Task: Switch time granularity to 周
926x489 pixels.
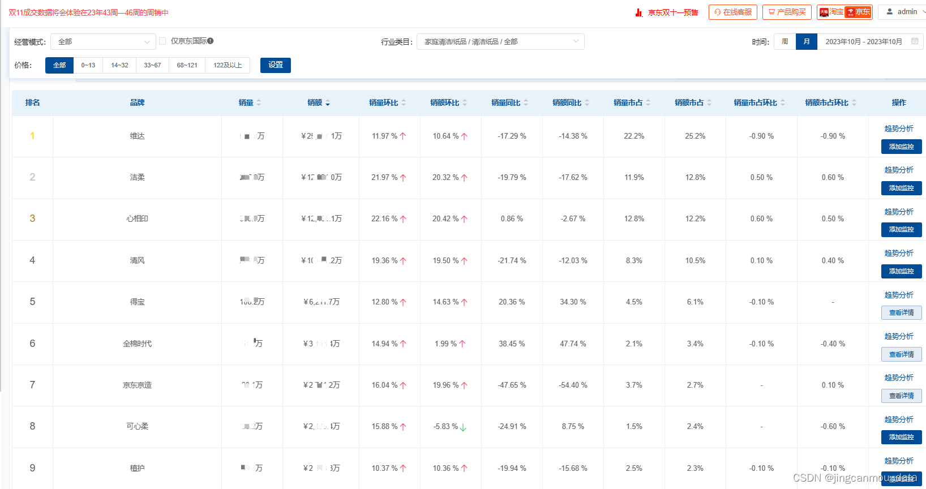Action: (x=784, y=41)
